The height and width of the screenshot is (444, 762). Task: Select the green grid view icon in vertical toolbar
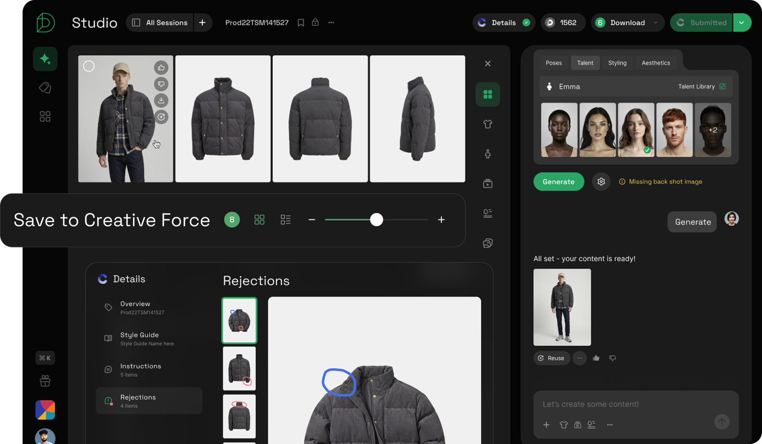click(x=488, y=94)
